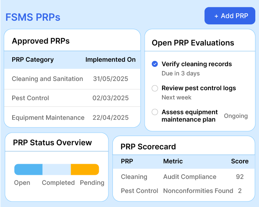The image size is (259, 207).
Task: Click the FSMS PRPs page title
Action: [x=33, y=17]
